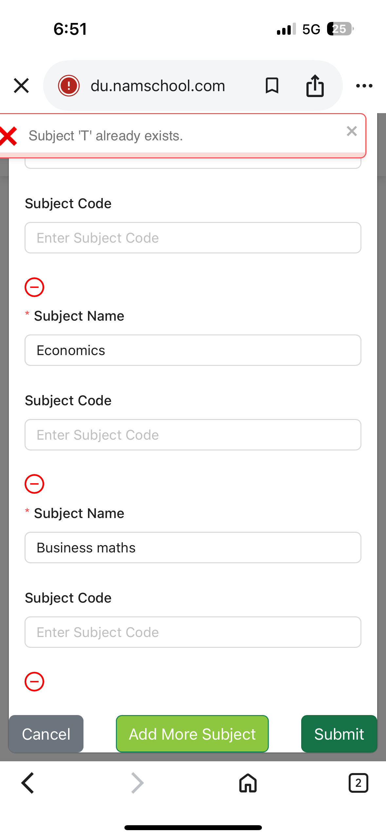The width and height of the screenshot is (386, 838).
Task: Tap the red site security warning icon
Action: tap(69, 86)
